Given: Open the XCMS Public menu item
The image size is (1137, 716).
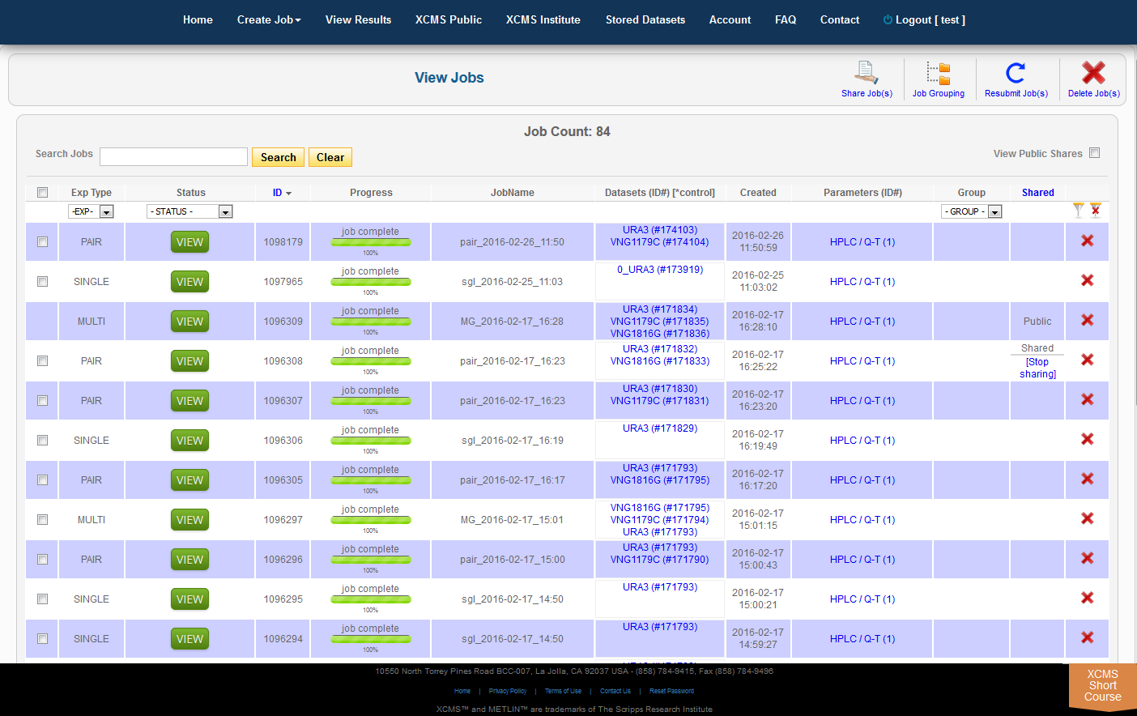Looking at the screenshot, I should pos(449,19).
